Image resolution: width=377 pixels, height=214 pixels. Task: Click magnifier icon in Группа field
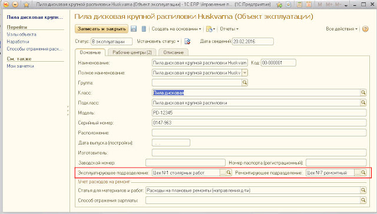[x=245, y=83]
